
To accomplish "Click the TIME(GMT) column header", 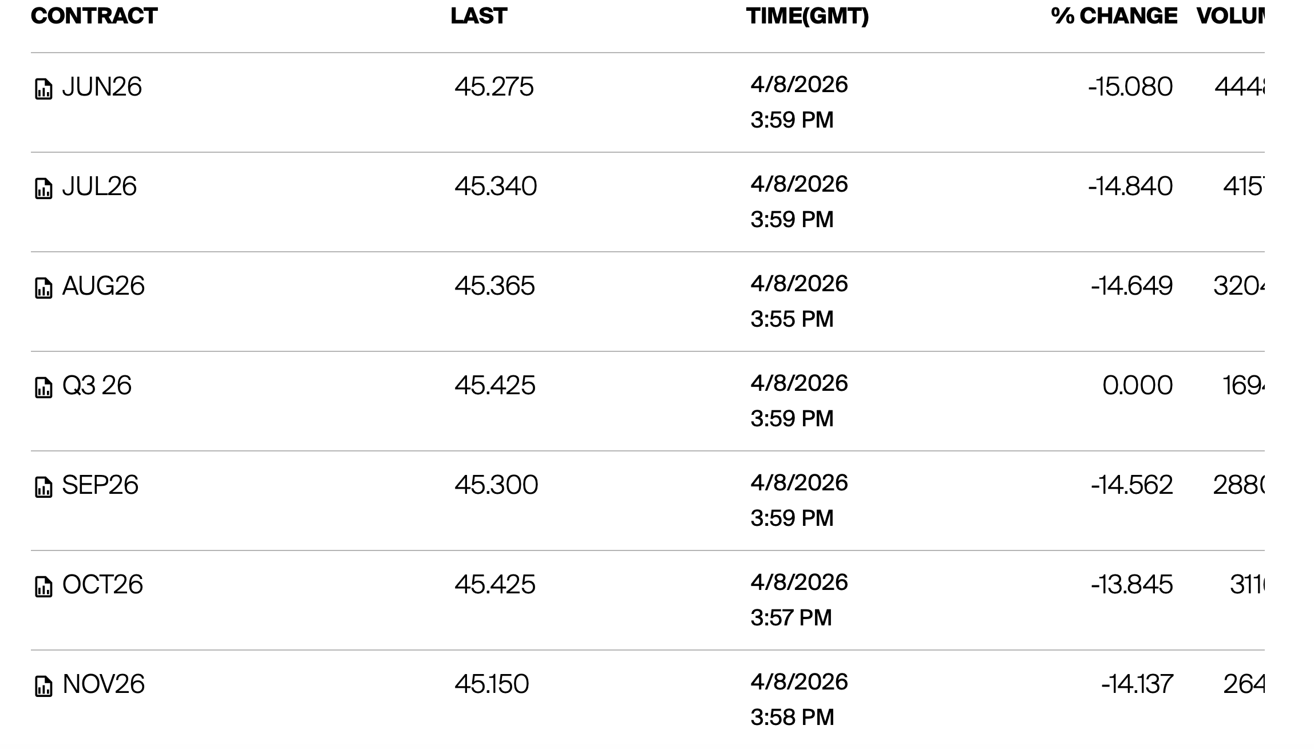I will (808, 16).
